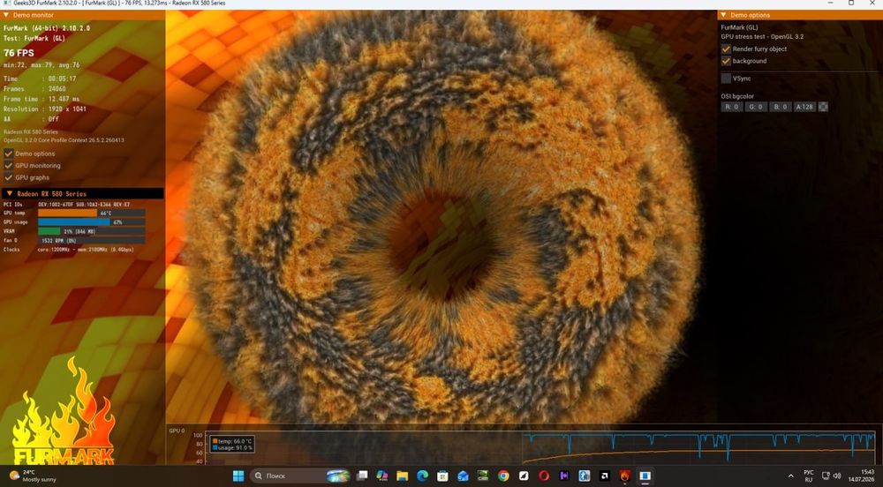Uncheck the GPU graphs checkbox
Viewport: 883px width, 487px height.
pos(9,177)
